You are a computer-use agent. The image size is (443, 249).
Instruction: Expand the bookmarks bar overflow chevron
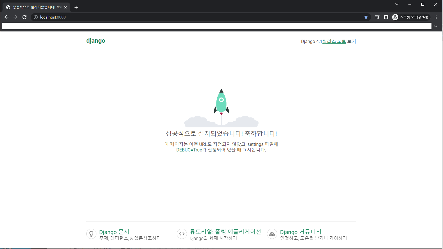(x=436, y=26)
